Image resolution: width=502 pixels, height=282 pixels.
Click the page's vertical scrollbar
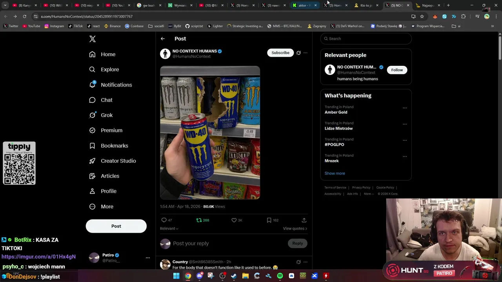500,47
